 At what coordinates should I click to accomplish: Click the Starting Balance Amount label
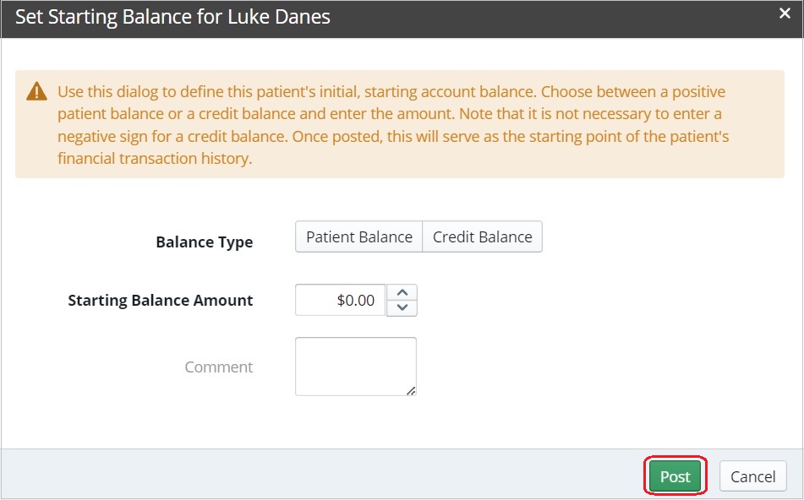tap(160, 300)
